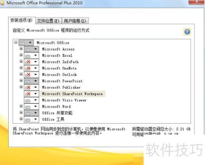This screenshot has width=205, height=165.
Task: Select Office 共享功能 in the tree
Action: tap(57, 113)
